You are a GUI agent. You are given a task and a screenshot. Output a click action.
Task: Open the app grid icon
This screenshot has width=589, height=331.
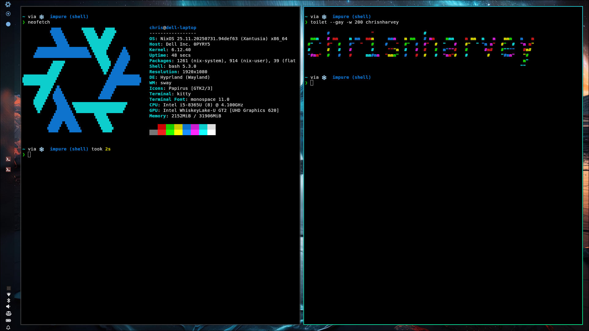click(9, 288)
